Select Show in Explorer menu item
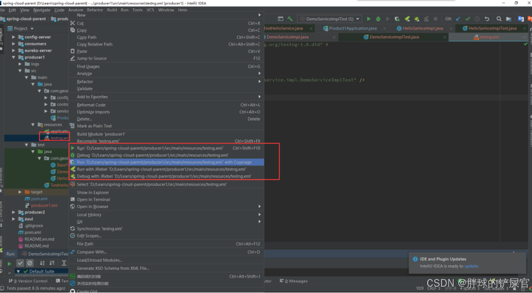The image size is (532, 293). point(166,193)
